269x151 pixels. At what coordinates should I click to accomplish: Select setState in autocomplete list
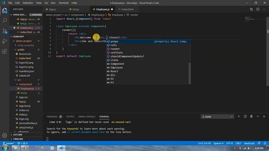tap(148, 52)
